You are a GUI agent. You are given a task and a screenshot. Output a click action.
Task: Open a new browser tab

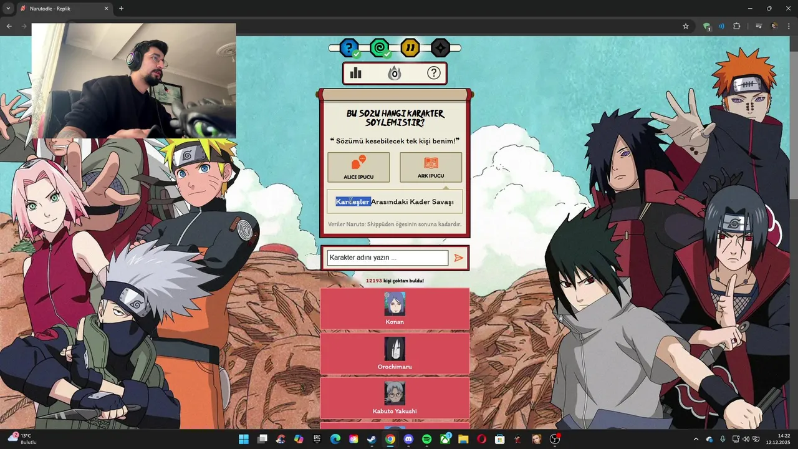point(121,9)
